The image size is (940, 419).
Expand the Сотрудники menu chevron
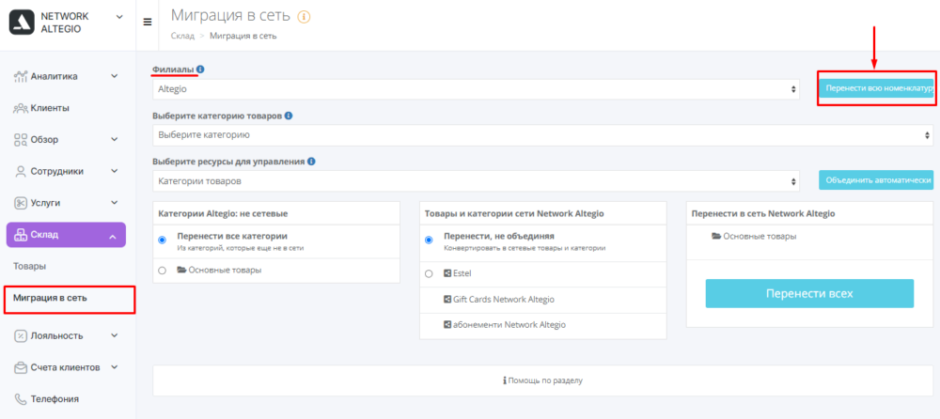[x=115, y=171]
